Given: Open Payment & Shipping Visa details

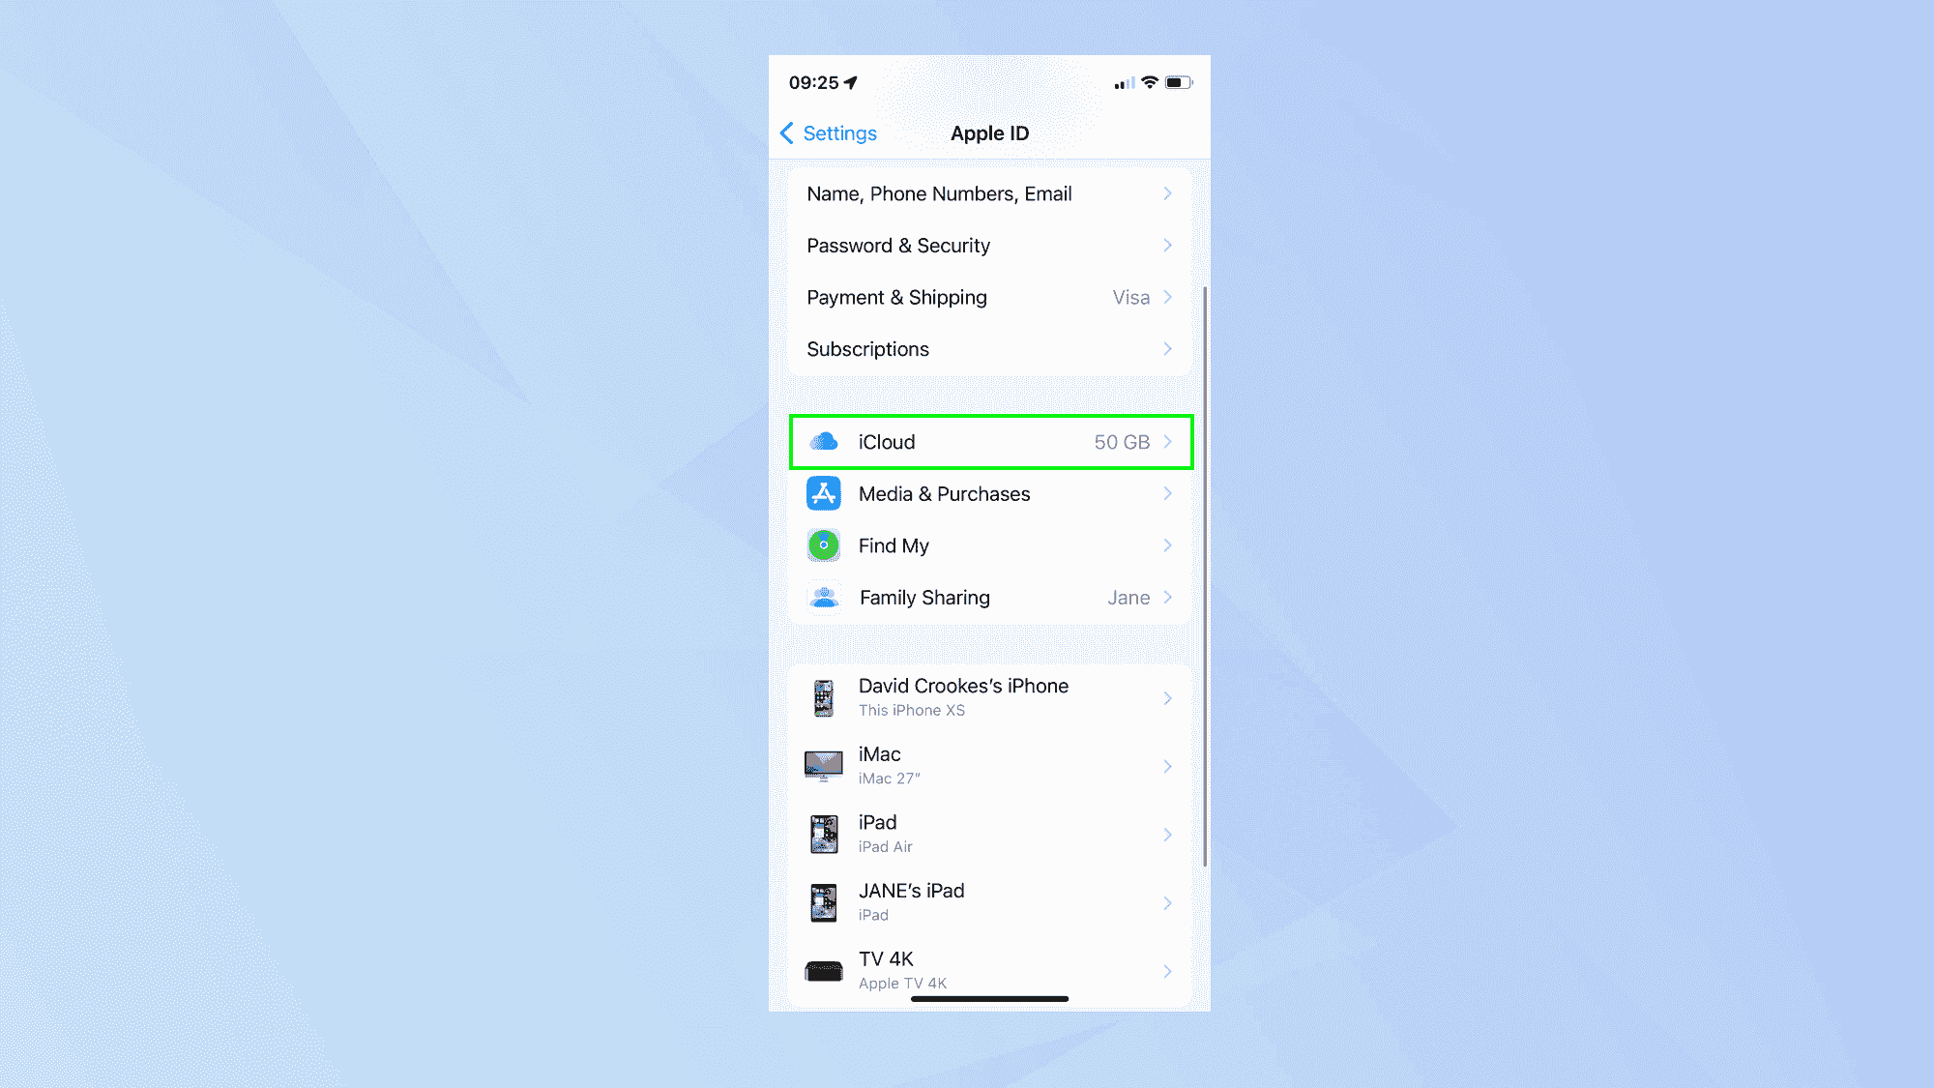Looking at the screenshot, I should (x=988, y=296).
